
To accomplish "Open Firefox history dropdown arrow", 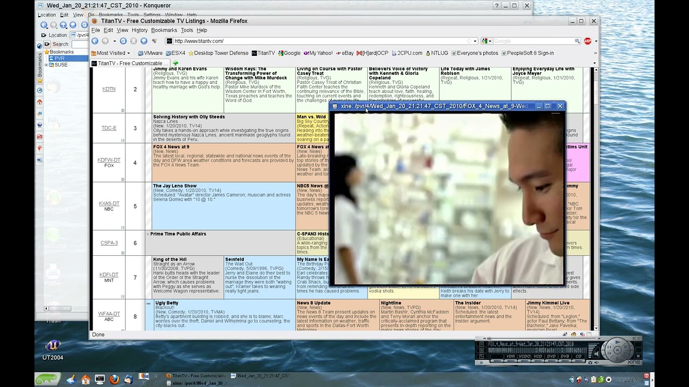I will [114, 41].
